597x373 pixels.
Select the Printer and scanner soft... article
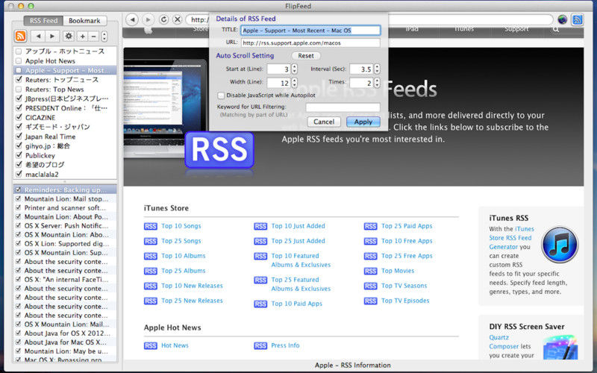tap(65, 208)
